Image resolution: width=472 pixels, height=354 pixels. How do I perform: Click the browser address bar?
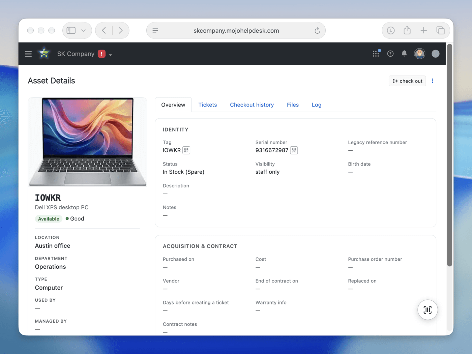(x=236, y=31)
